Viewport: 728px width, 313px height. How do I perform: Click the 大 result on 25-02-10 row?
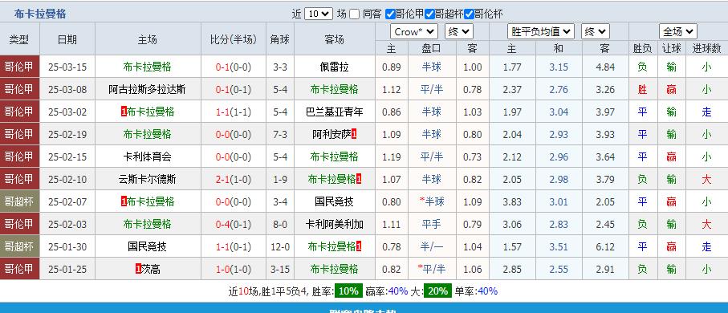click(x=706, y=179)
